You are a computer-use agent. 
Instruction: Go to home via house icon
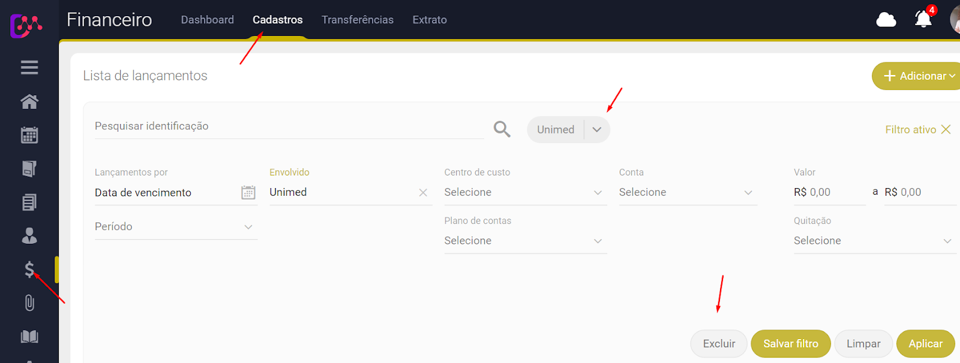(29, 102)
